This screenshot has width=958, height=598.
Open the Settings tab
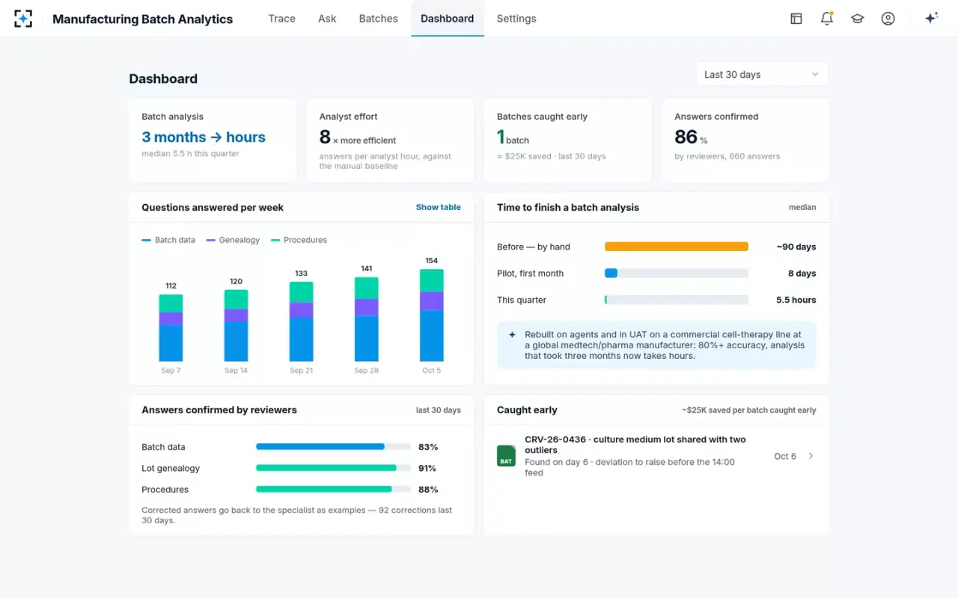tap(516, 19)
